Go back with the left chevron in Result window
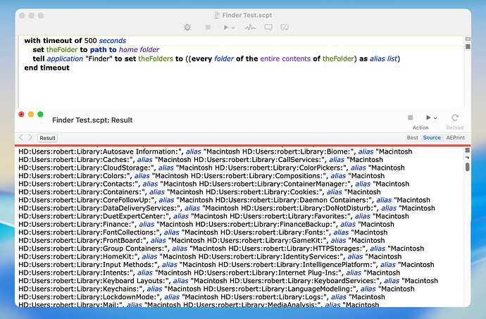Screen dimensions: 486x319 point(20,137)
